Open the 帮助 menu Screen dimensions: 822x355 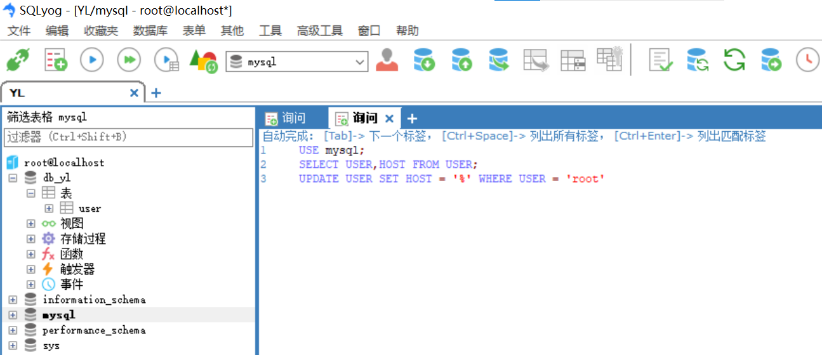point(408,30)
